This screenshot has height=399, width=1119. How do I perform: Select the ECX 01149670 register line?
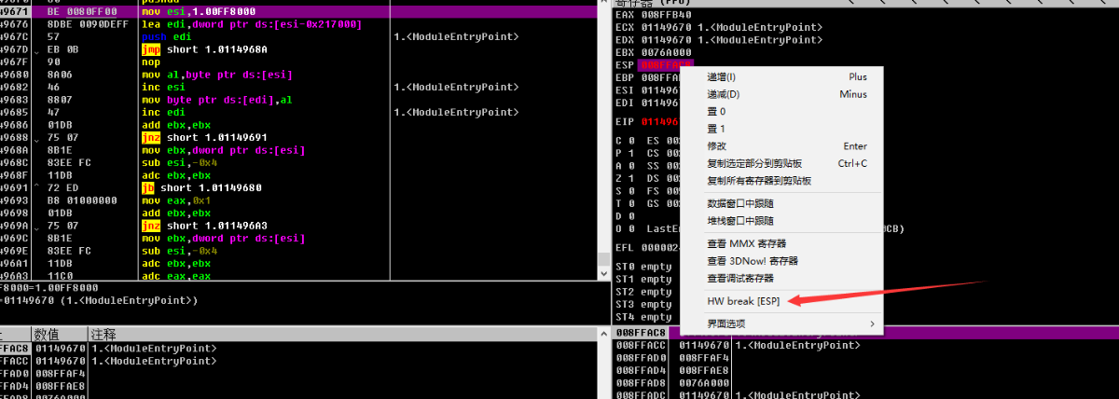point(718,28)
